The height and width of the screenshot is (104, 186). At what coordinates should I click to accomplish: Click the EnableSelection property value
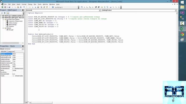coord(18,68)
